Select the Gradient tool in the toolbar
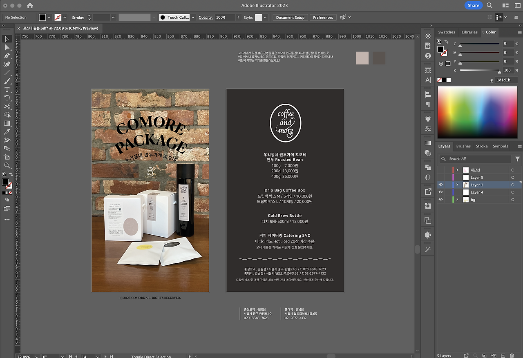This screenshot has width=523, height=358. pos(7,123)
